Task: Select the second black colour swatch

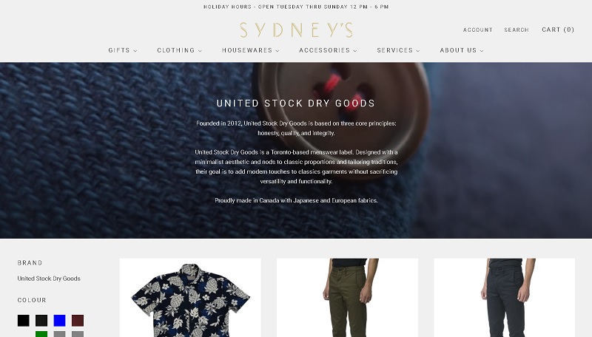Action: pos(41,321)
